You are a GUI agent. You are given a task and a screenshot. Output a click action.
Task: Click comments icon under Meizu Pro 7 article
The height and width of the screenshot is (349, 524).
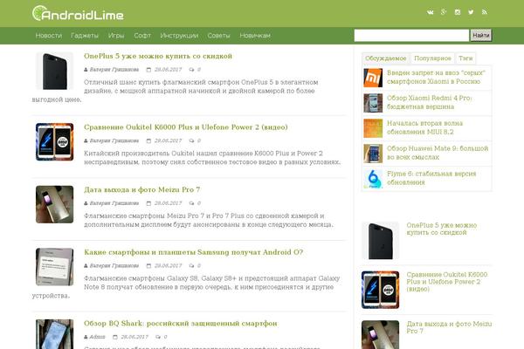tap(191, 203)
